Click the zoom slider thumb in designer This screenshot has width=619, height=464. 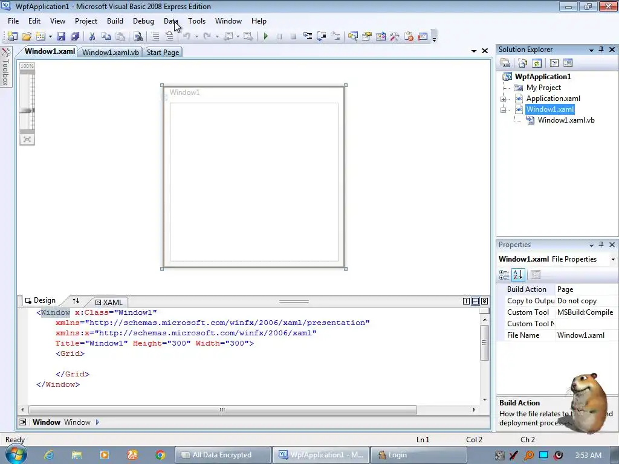[27, 111]
